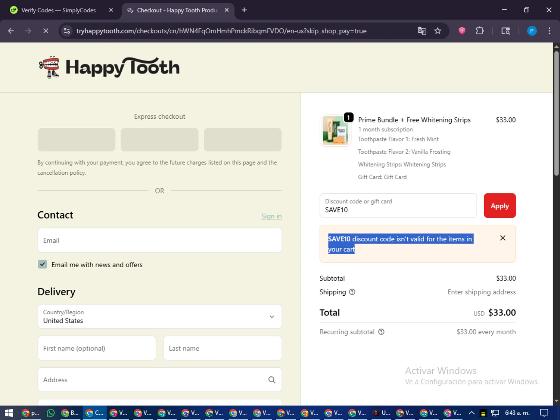Viewport: 560px width, 420px height.
Task: Open a new browser tab
Action: pos(244,10)
